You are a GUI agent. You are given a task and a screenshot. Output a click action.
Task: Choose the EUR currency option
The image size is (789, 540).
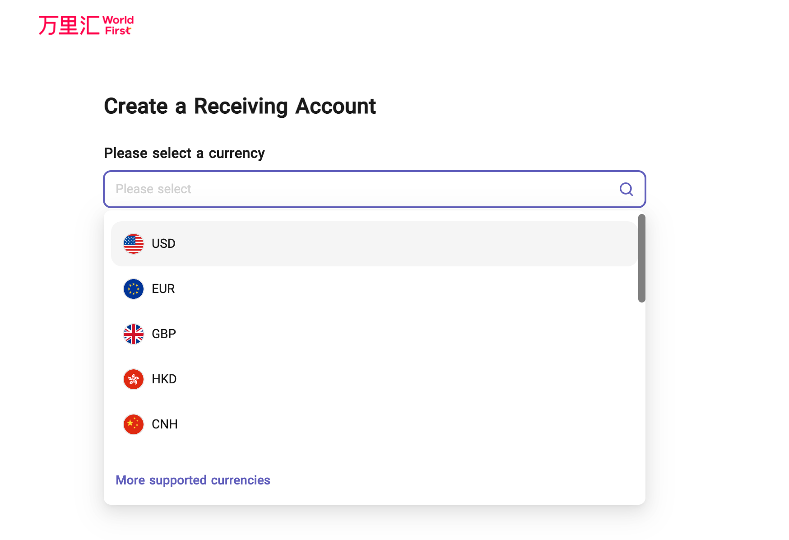163,289
